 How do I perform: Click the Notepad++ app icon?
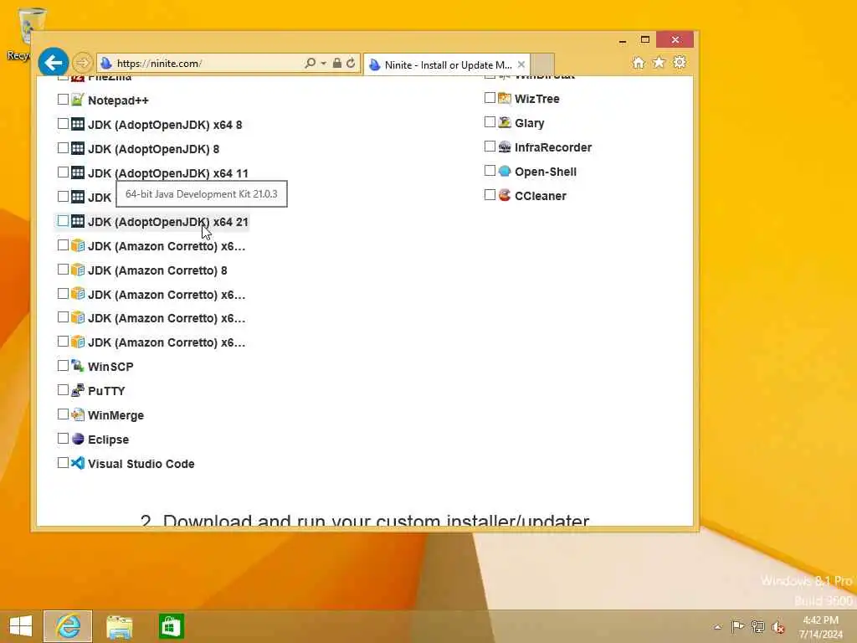78,100
